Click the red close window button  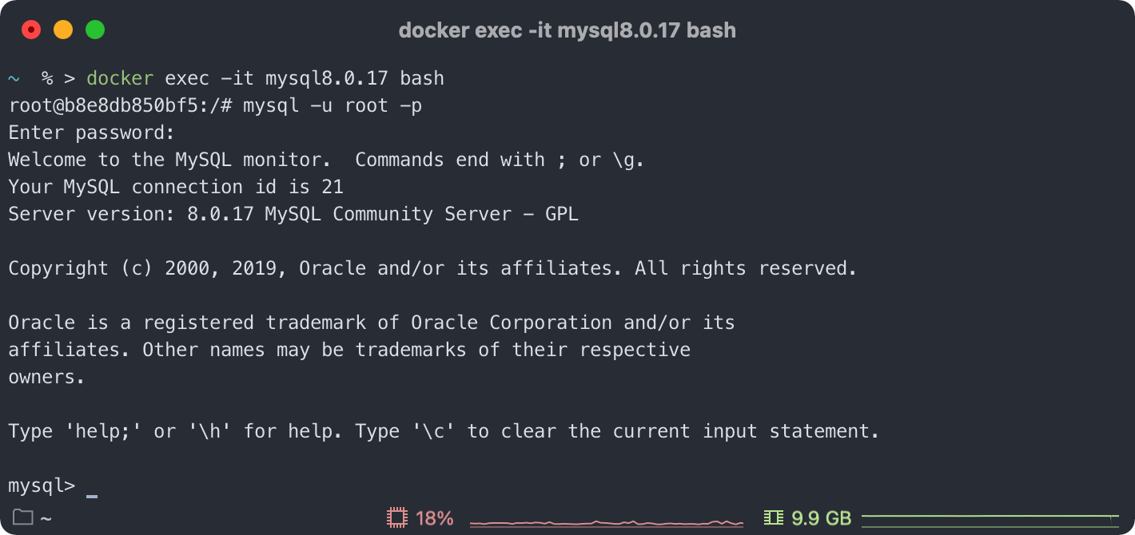[x=31, y=30]
